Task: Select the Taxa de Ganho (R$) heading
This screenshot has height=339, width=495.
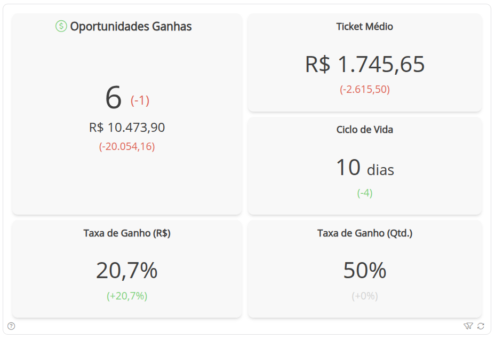Action: (127, 233)
